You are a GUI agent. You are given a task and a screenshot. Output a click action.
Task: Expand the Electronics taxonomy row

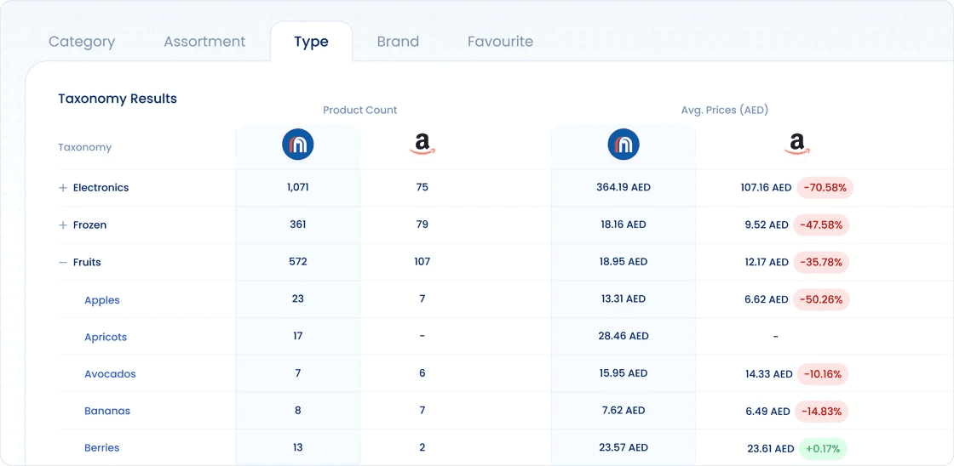[63, 188]
